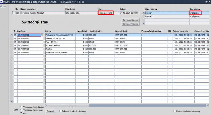Click the PC Intel Celeron cell
Screen dimensions: 211x115
[60, 45]
